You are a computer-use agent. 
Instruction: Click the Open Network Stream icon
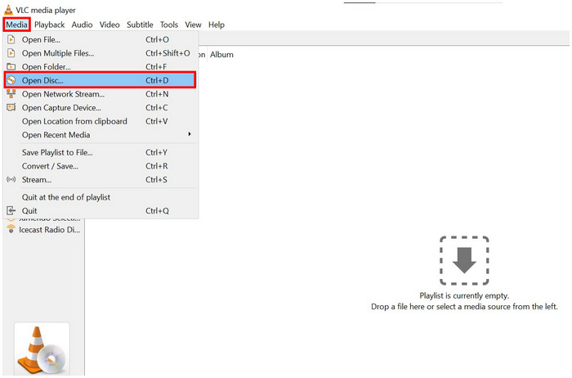(x=11, y=94)
